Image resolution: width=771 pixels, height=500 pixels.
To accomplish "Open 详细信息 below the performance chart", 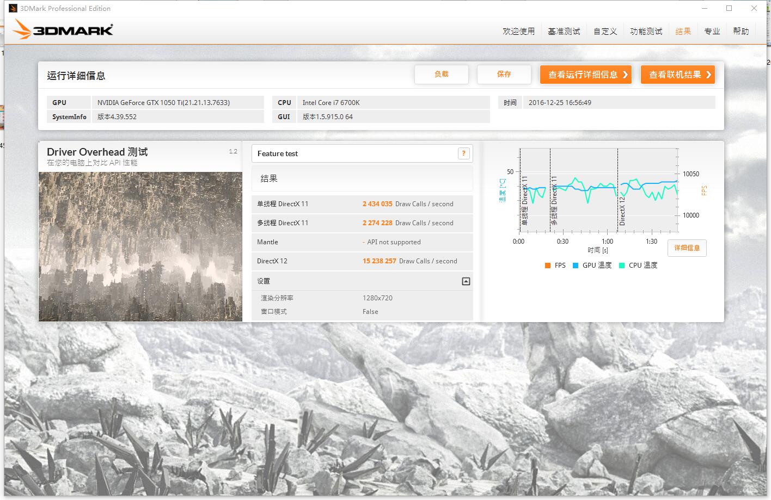I will click(687, 248).
